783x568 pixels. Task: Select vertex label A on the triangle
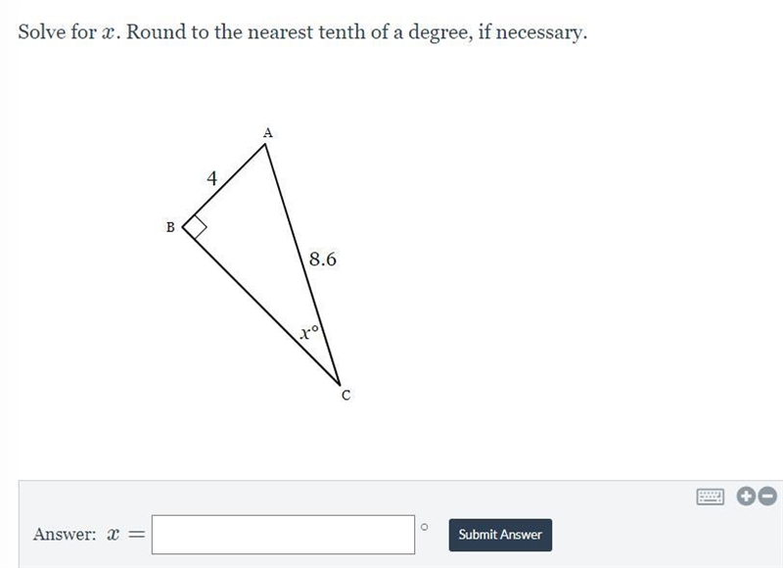click(267, 133)
